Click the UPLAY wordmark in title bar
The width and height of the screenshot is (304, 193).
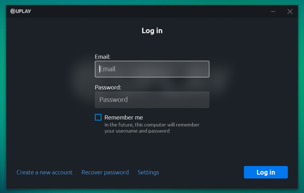pos(24,11)
